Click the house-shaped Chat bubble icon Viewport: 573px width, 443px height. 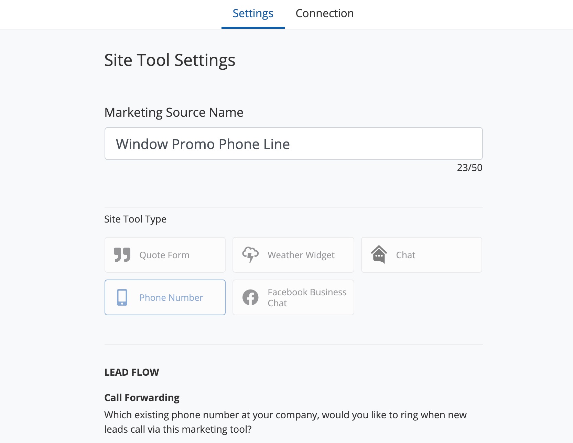tap(379, 255)
